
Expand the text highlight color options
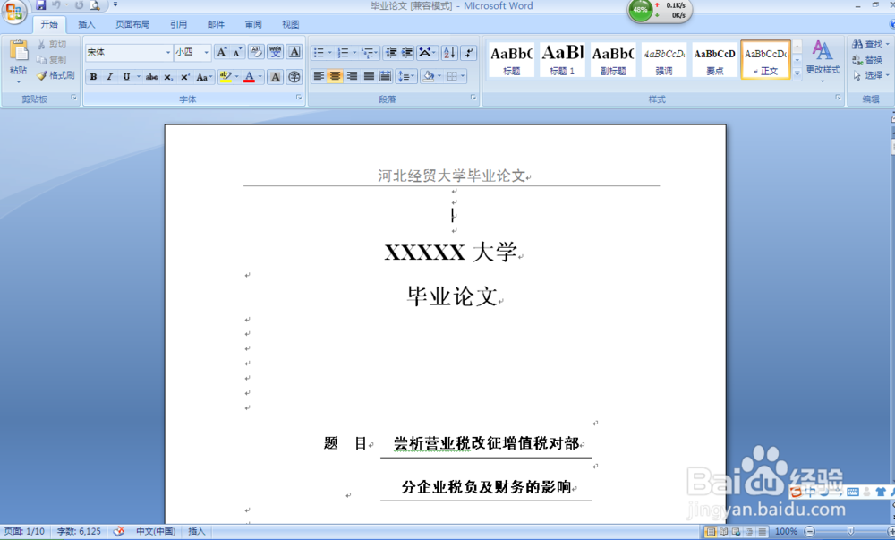coord(237,77)
